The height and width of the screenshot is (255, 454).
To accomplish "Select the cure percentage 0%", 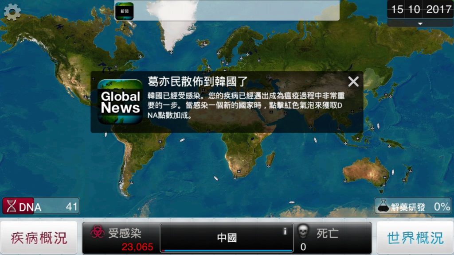I will 442,206.
